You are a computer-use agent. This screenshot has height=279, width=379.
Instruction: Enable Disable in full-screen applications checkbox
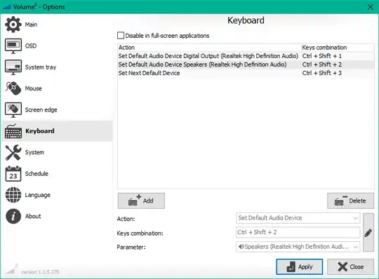coord(121,36)
